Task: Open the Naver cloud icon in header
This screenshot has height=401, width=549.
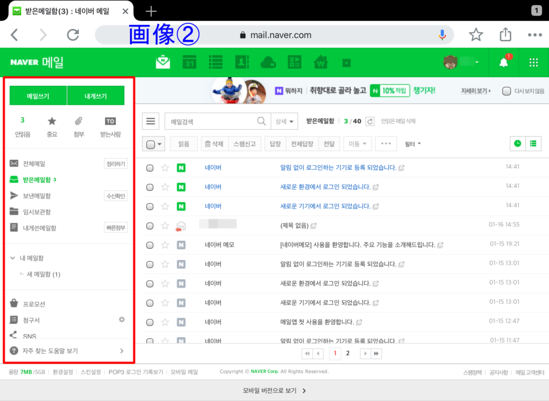Action: pos(268,63)
